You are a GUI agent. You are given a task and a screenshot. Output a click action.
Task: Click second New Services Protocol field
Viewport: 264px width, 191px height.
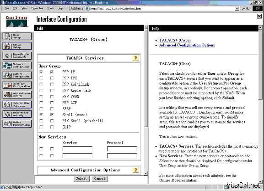coord(122,156)
